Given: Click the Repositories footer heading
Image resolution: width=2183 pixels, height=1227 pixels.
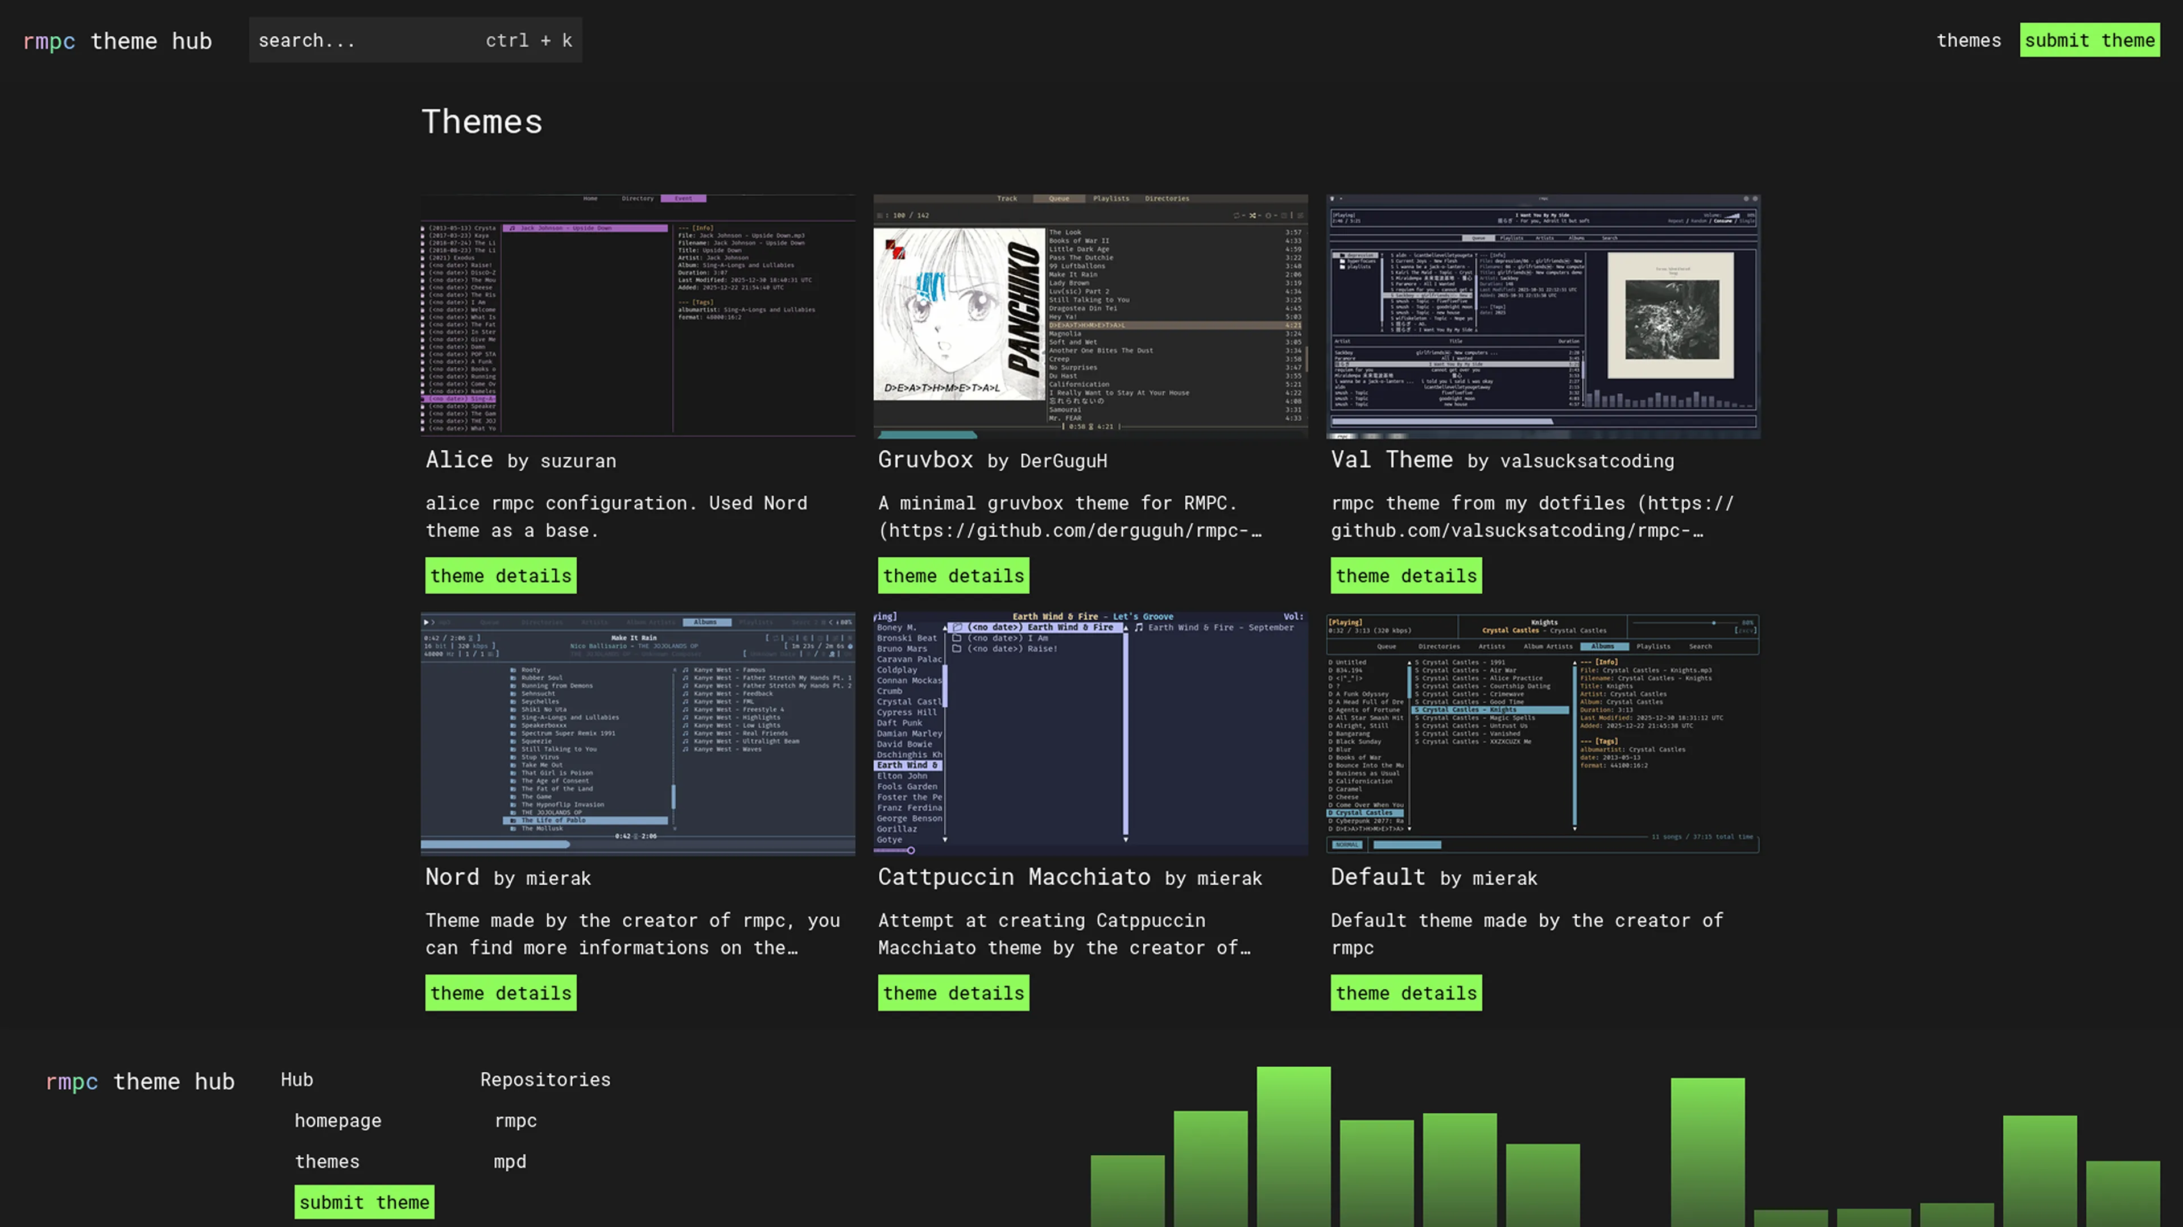Looking at the screenshot, I should click(546, 1080).
